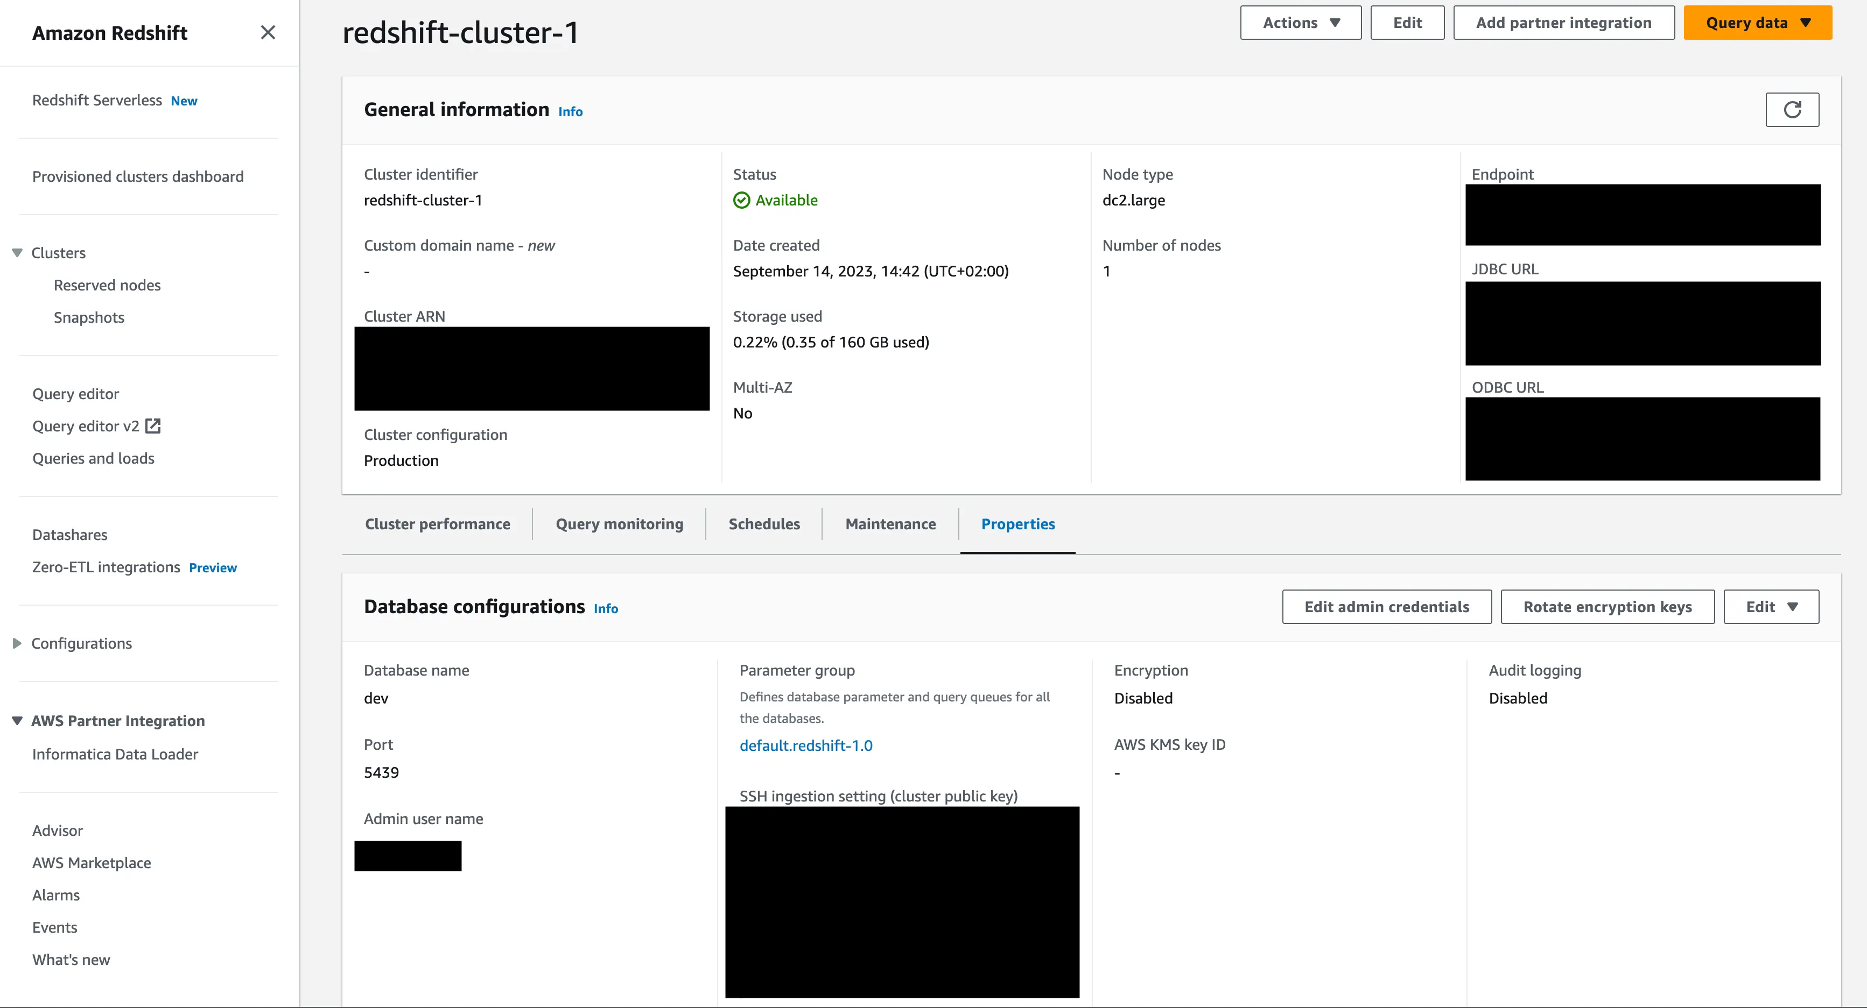Click Rotate encryption keys
The height and width of the screenshot is (1008, 1867).
1607,606
